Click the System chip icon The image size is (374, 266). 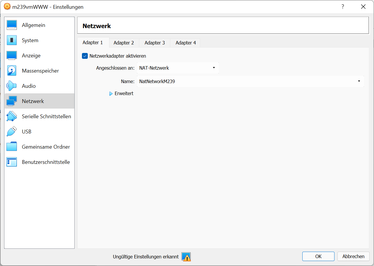pos(12,40)
